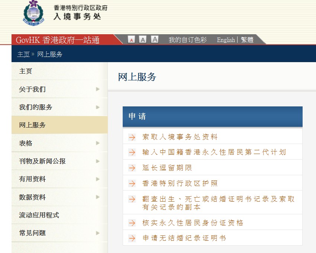Viewport: 316px width, 253px height.
Task: Open 表格 sidebar item
Action: pyautogui.click(x=59, y=143)
